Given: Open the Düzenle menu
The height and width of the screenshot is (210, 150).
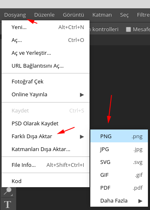Looking at the screenshot, I should [x=44, y=15].
